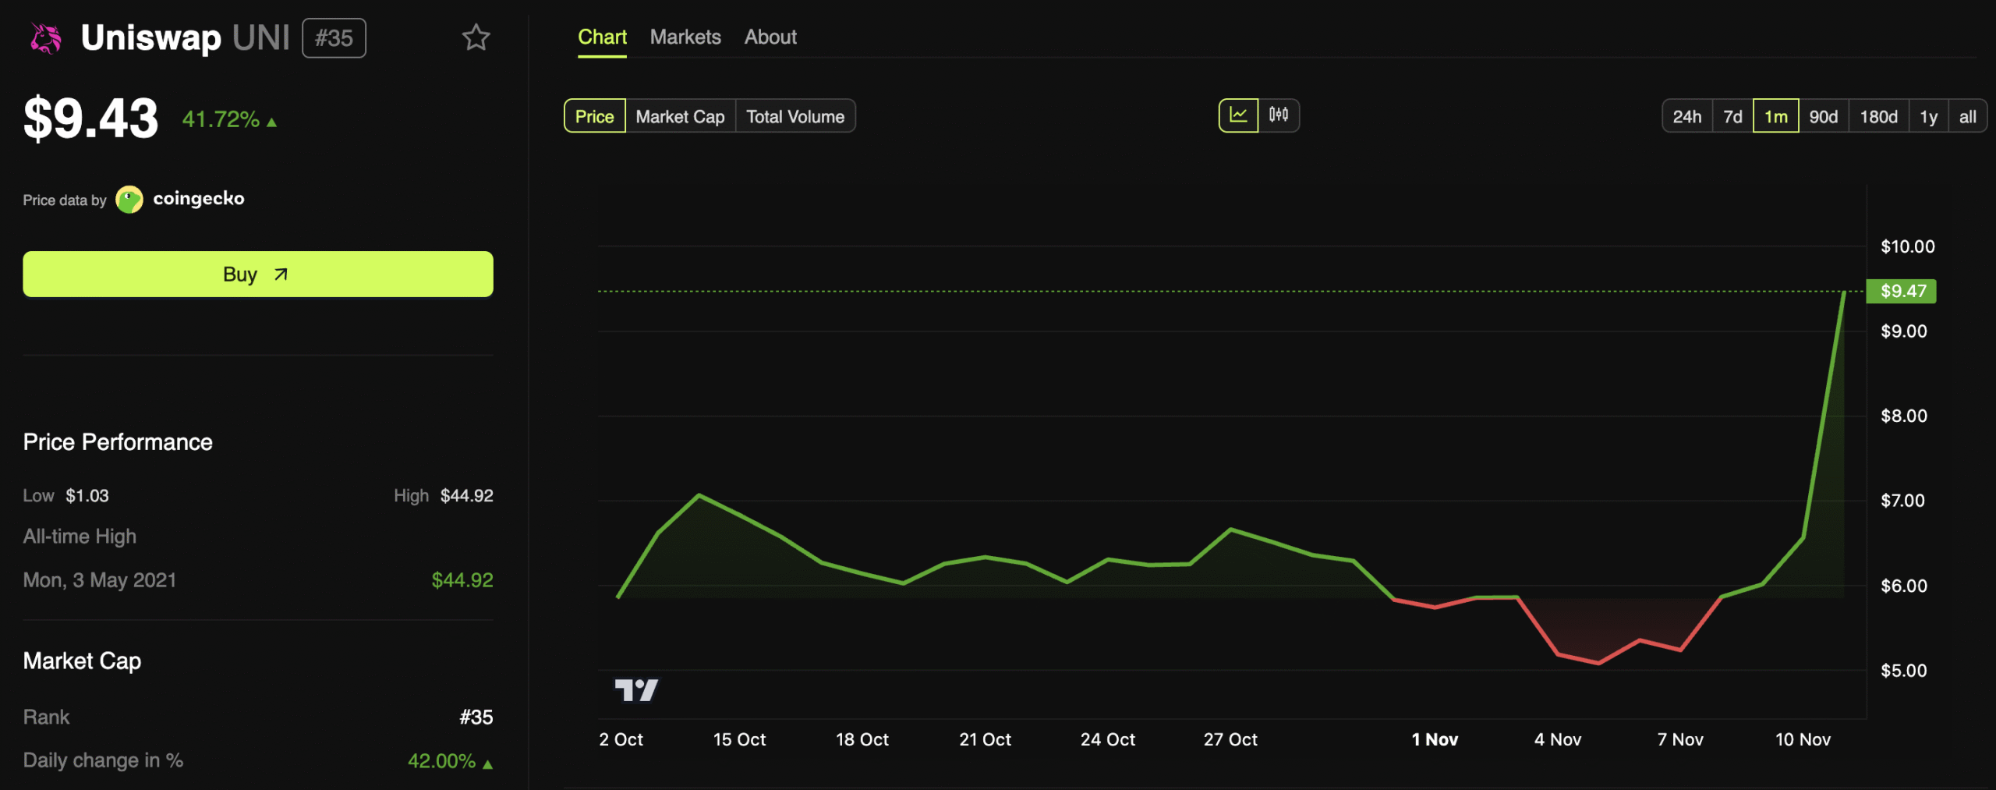Click the #35 rank badge

point(334,38)
